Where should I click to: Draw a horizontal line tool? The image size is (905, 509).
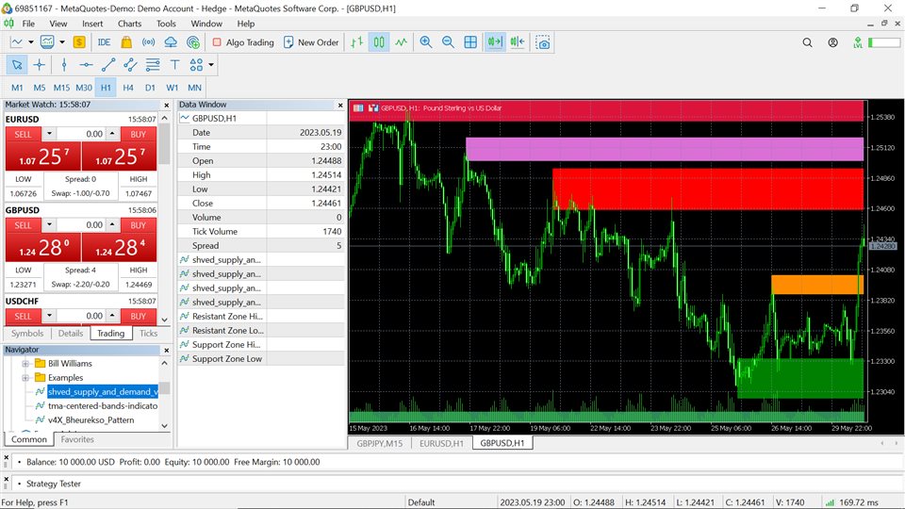[x=86, y=65]
